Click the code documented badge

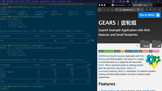[106, 51]
